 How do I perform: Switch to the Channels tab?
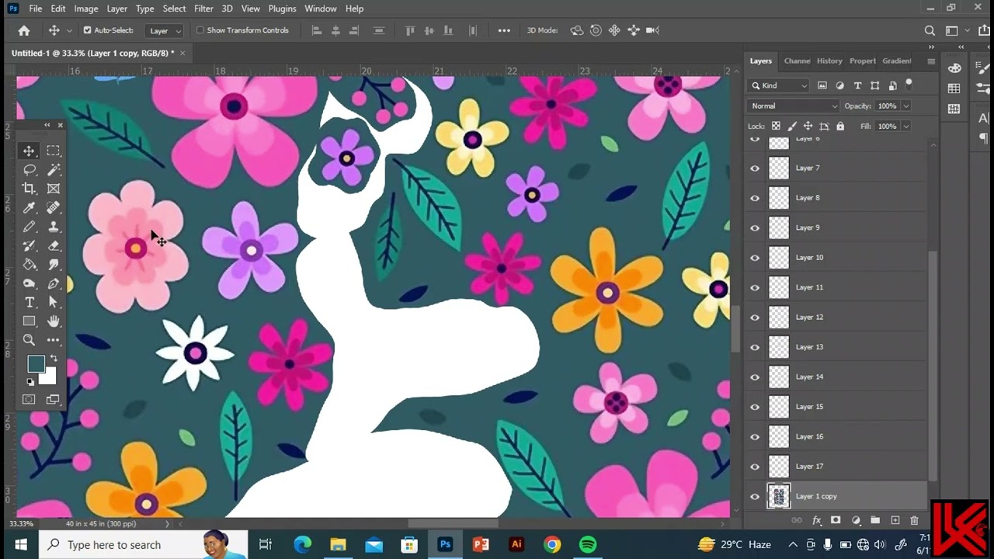pos(797,61)
